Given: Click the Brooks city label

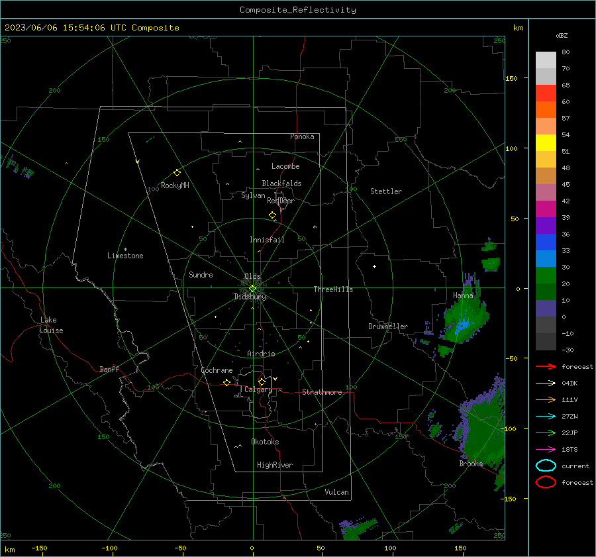Looking at the screenshot, I should (471, 464).
